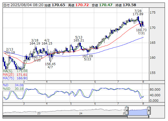Click the 2/13 peak label 161.19
This screenshot has width=168, height=121.
(10, 53)
